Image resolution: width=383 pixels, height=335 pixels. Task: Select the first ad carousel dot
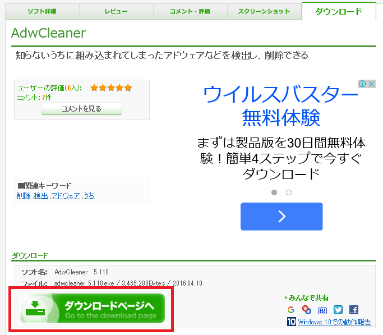point(274,192)
